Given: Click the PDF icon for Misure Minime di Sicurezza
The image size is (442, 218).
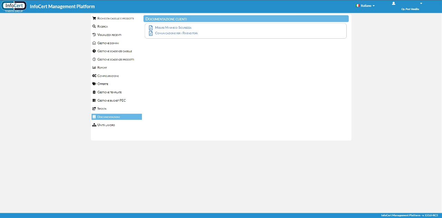Looking at the screenshot, I should 151,28.
